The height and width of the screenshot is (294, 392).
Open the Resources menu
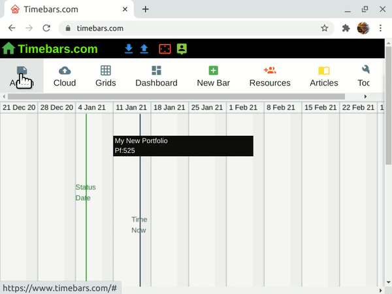[x=270, y=76]
